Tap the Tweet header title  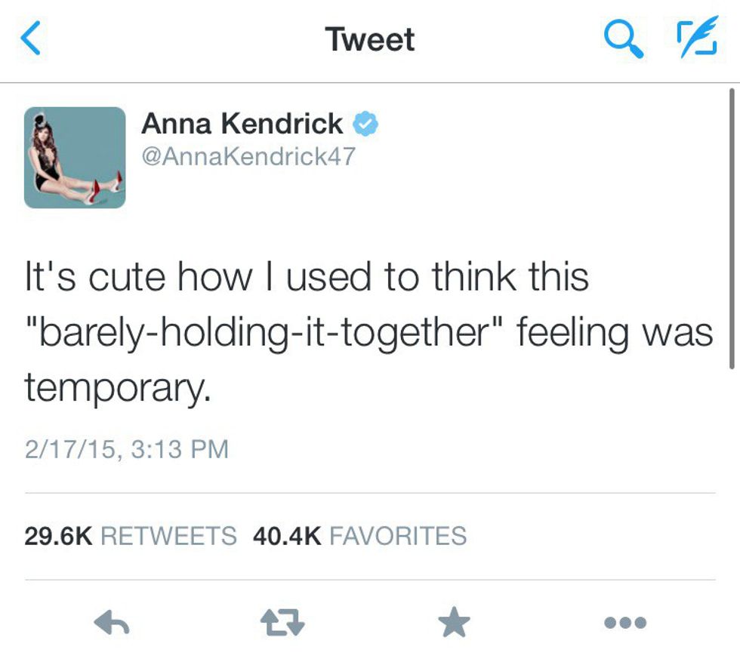click(369, 39)
